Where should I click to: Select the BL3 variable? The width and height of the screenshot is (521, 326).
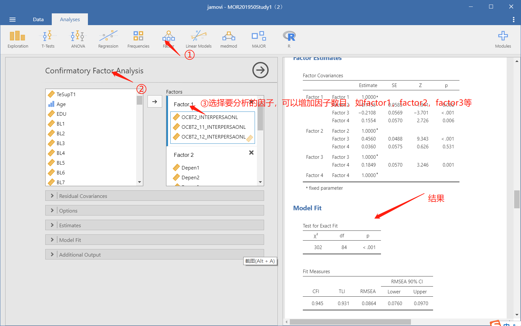click(x=91, y=143)
